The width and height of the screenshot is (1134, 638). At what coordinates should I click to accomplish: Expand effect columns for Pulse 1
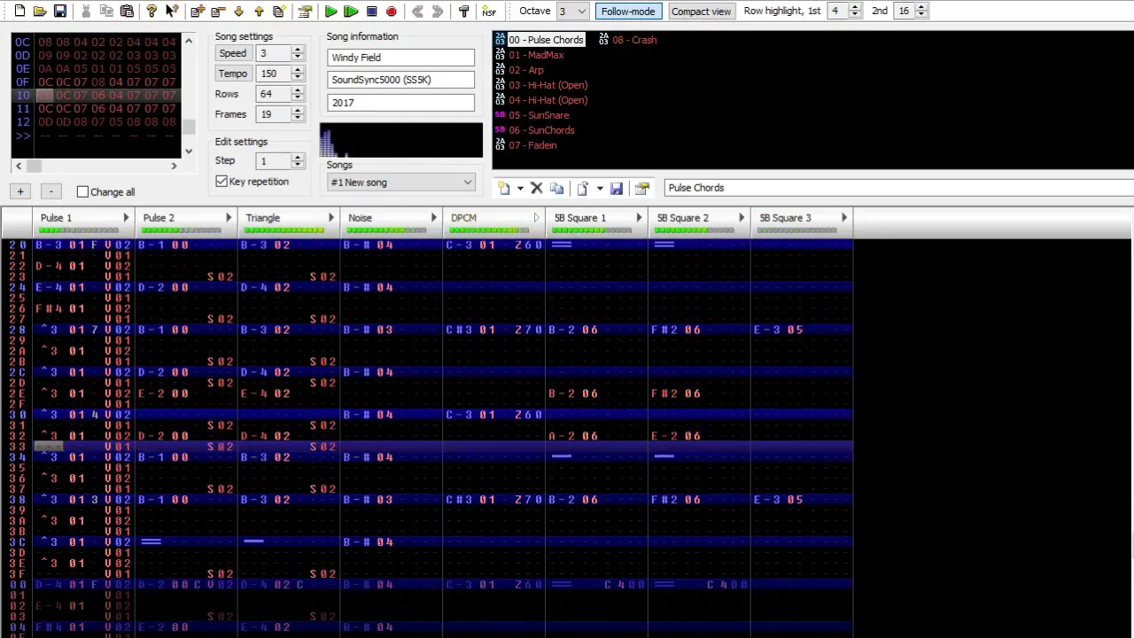[x=126, y=218]
